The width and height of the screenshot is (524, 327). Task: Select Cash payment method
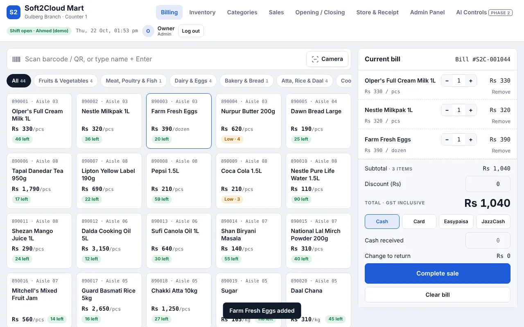coord(382,222)
